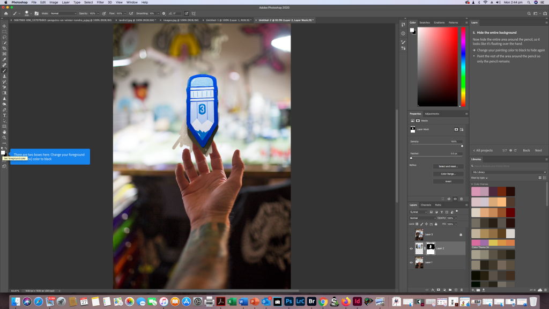Choose the Clone Stamp tool

pos(4,76)
